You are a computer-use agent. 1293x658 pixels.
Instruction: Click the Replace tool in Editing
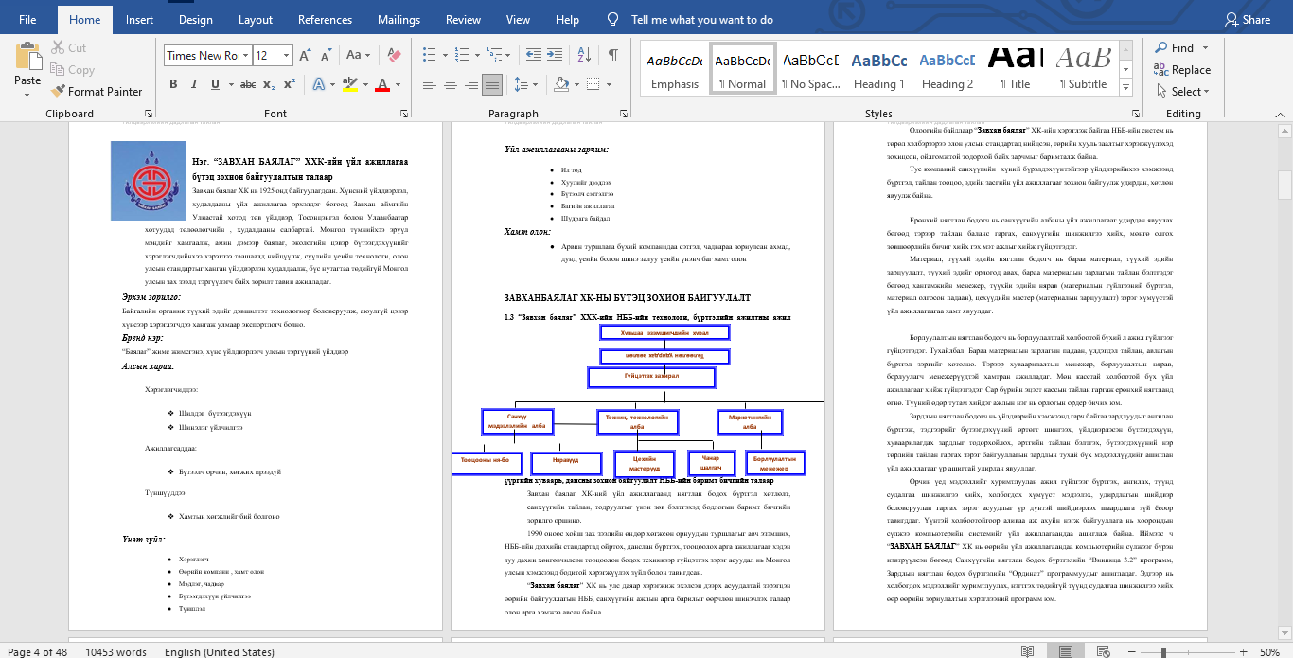1182,70
